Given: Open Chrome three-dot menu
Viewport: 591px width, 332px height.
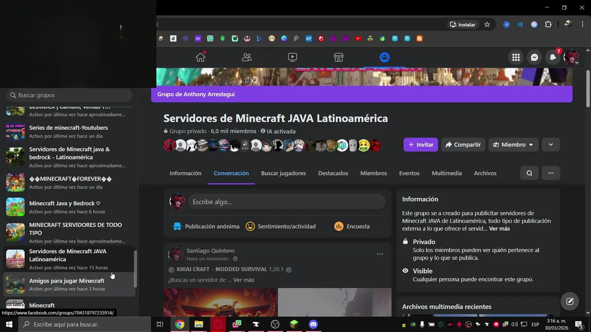Looking at the screenshot, I should (583, 24).
